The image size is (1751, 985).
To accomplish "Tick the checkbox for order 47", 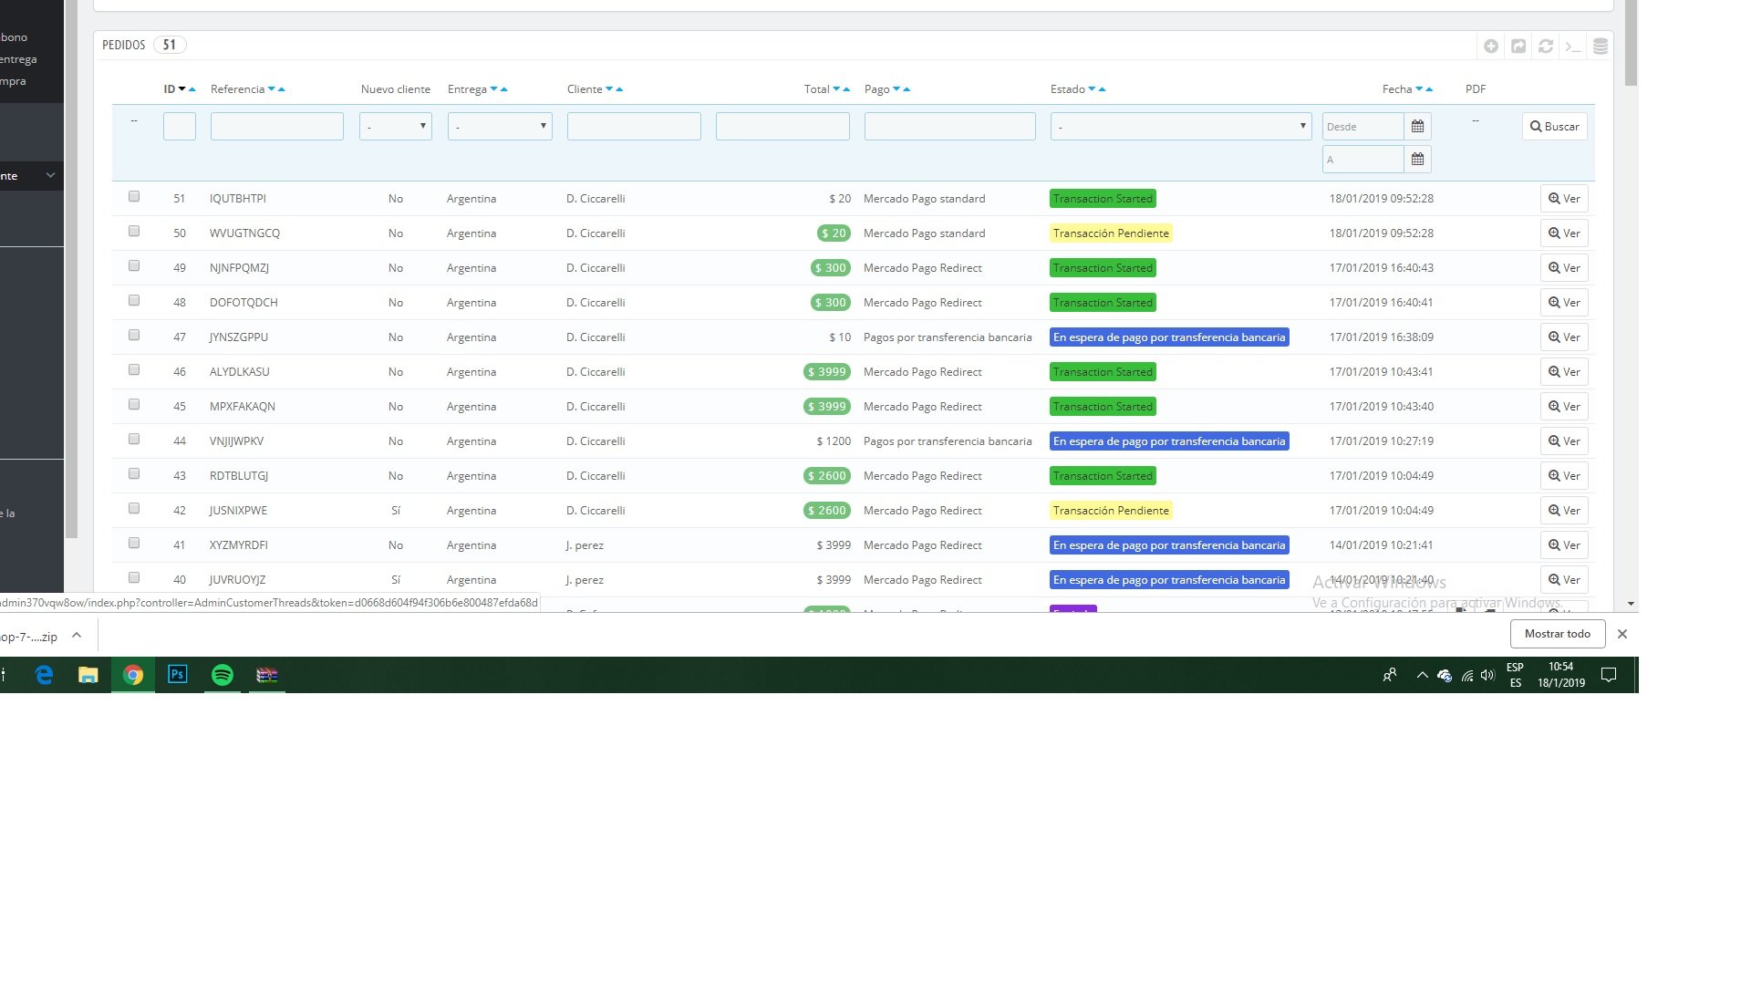I will click(x=134, y=336).
